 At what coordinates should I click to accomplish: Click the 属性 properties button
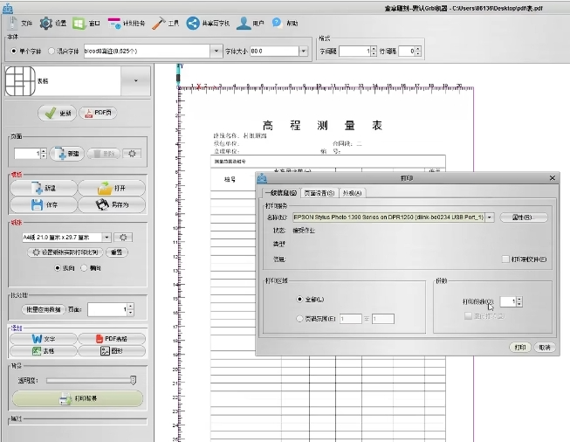pos(522,217)
